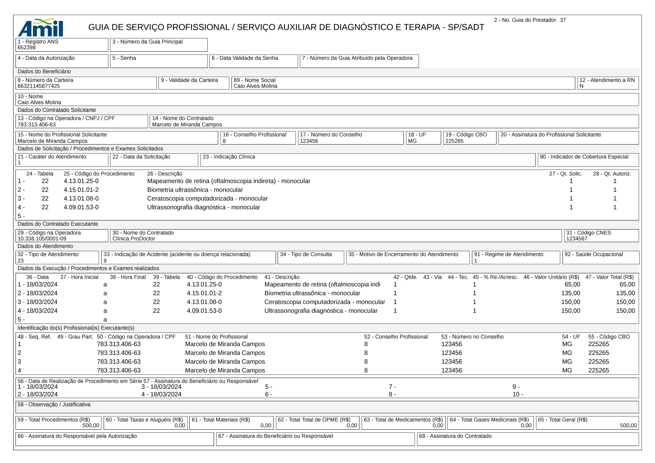Select the Biometria ultrassônica row in solicited procedures
This screenshot has height=463, width=655.
pos(195,190)
